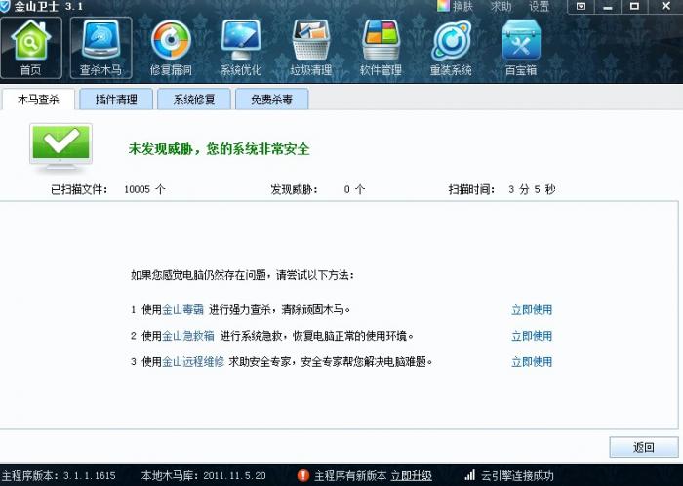
Task: Click the 立即升级 upgrade link
Action: pyautogui.click(x=411, y=476)
